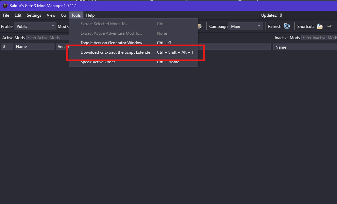
Task: Click the Inactive Mods label
Action: point(287,38)
